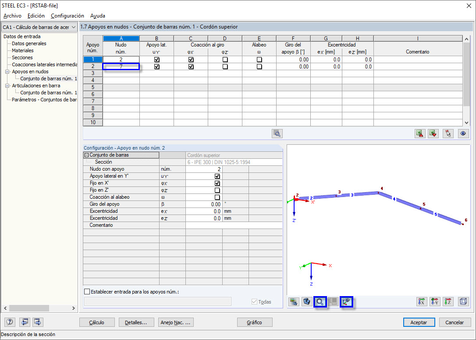
Task: Open the Edición menu
Action: pyautogui.click(x=36, y=16)
